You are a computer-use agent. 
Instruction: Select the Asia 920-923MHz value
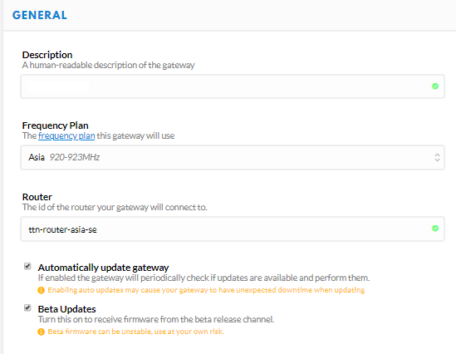click(x=64, y=157)
